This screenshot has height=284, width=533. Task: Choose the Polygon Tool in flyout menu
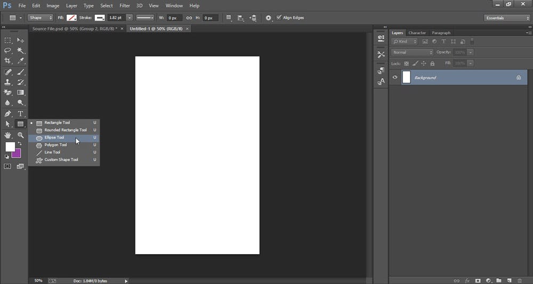(55, 145)
